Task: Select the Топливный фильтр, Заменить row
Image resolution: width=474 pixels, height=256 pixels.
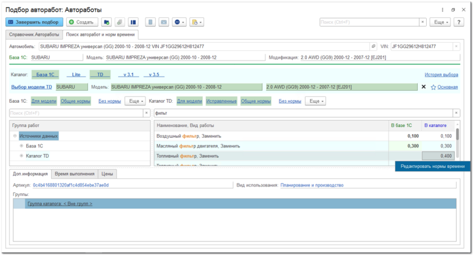Action: pos(305,156)
